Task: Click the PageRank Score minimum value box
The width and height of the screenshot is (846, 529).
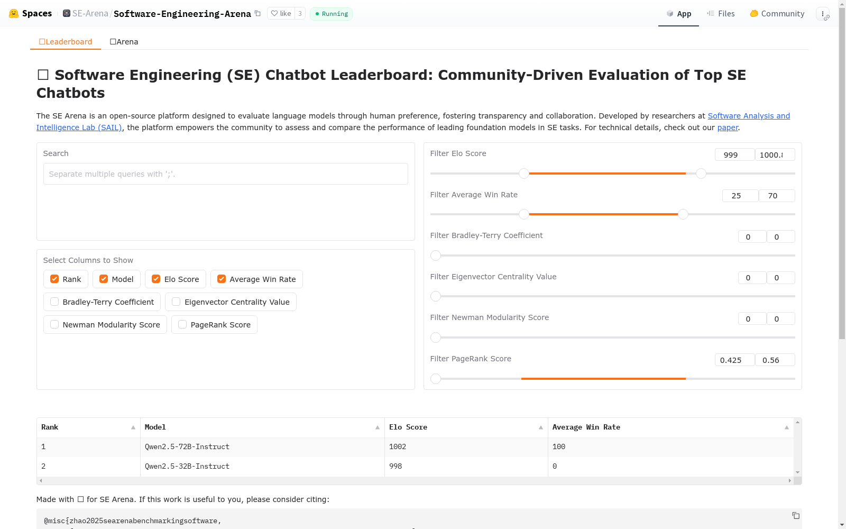Action: point(734,360)
